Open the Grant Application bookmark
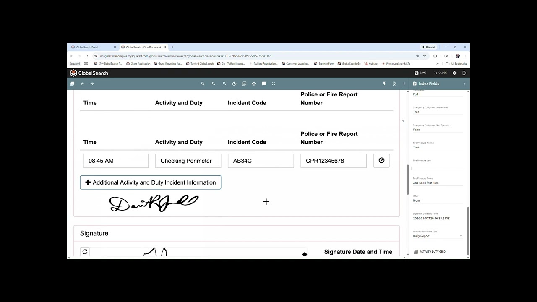This screenshot has height=302, width=537. coord(138,64)
